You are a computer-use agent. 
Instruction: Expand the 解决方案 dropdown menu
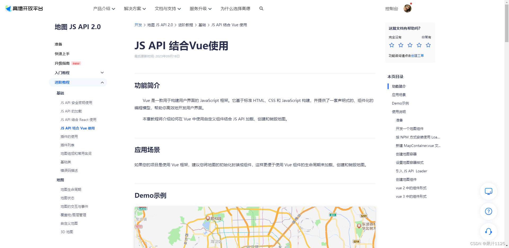(135, 9)
